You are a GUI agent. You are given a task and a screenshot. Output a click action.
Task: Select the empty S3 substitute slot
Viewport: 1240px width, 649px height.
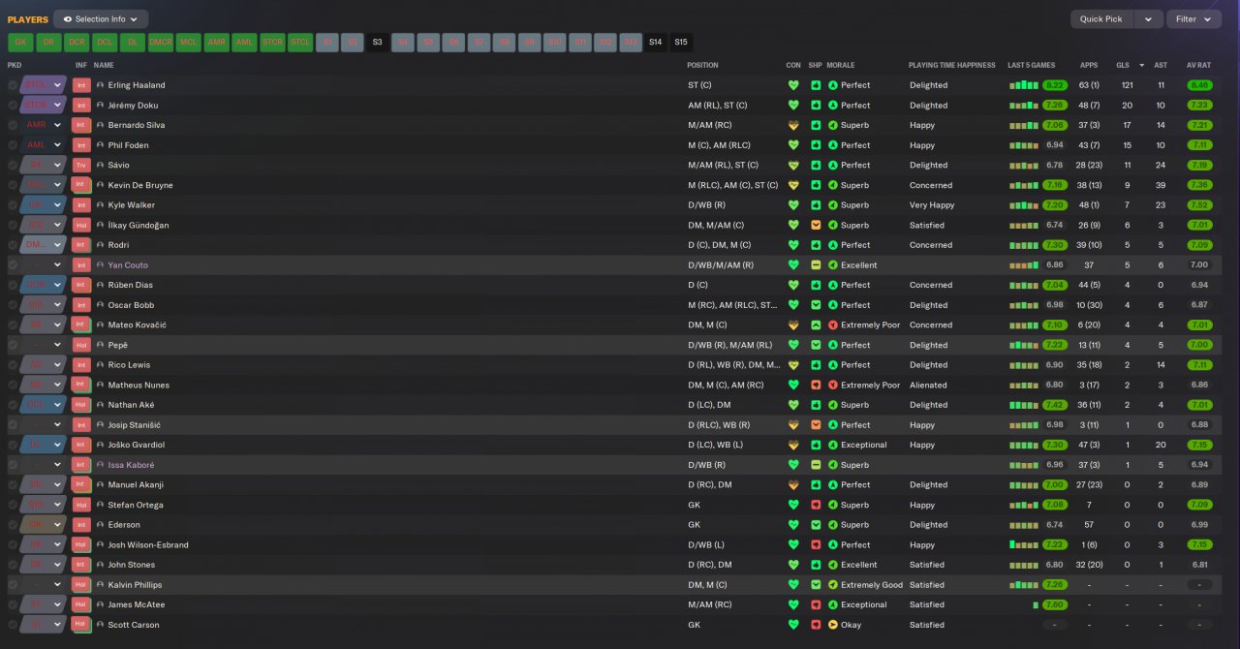(x=377, y=43)
